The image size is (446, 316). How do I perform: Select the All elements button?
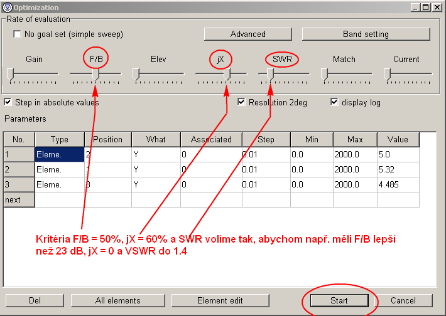point(117,300)
